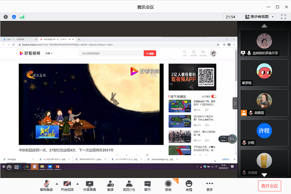Go back in the shared browser

tap(3, 45)
